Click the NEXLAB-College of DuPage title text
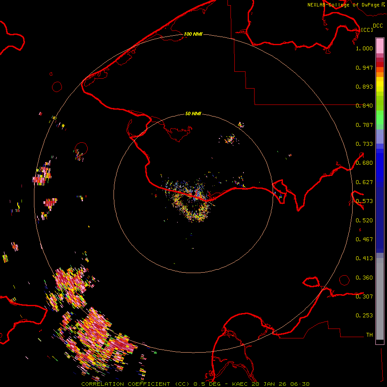 (343, 5)
